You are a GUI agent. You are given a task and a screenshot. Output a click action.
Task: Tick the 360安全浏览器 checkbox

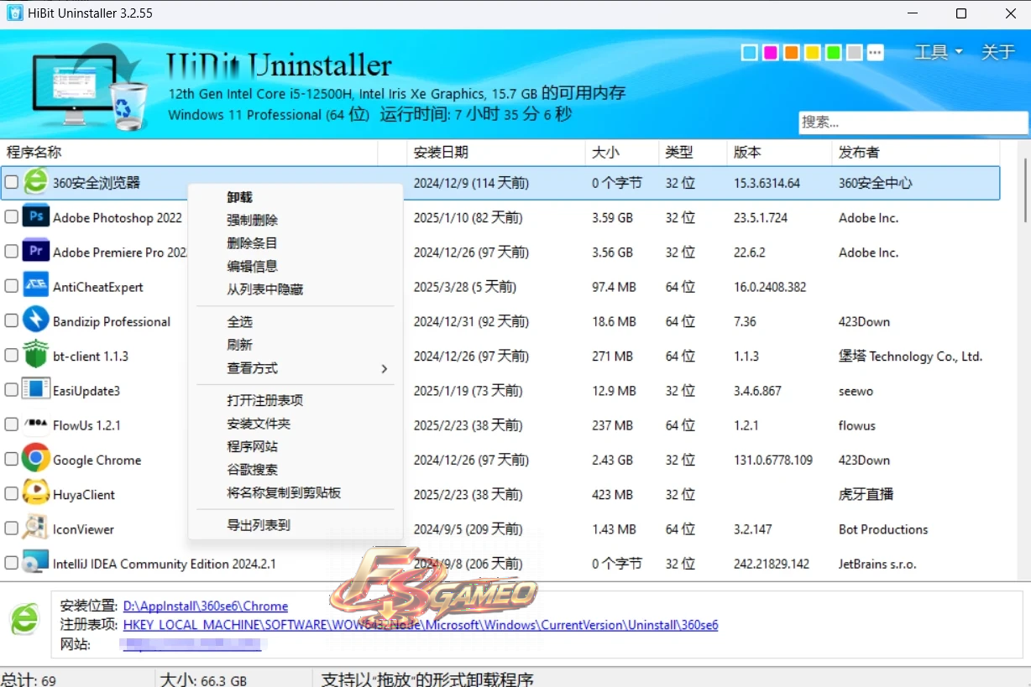11,182
